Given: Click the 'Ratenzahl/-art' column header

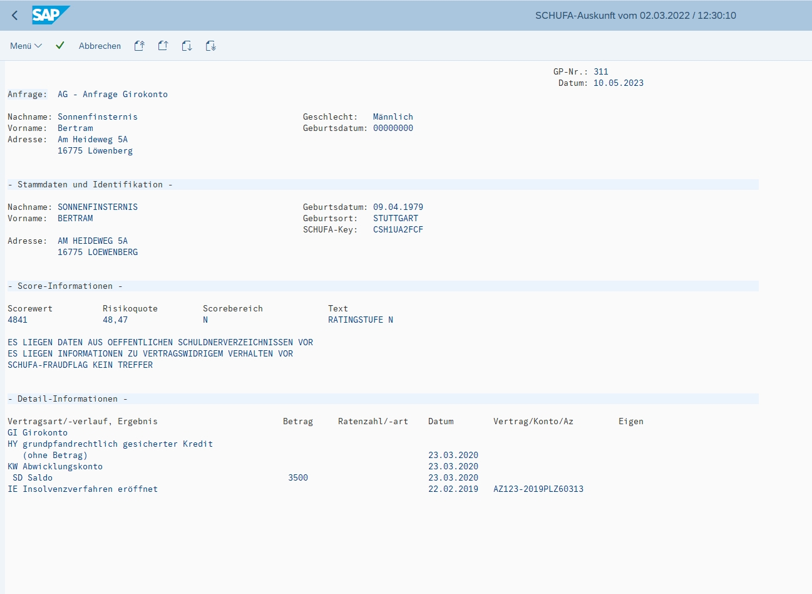Looking at the screenshot, I should click(x=373, y=421).
